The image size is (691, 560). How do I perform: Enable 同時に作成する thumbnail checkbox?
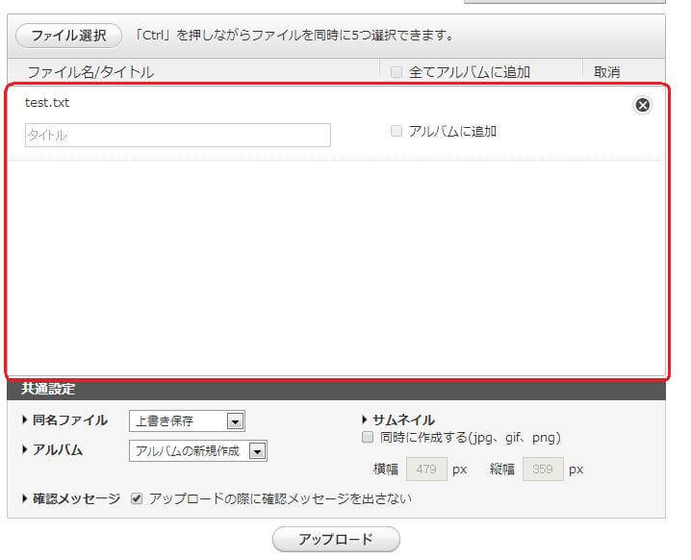click(x=367, y=438)
